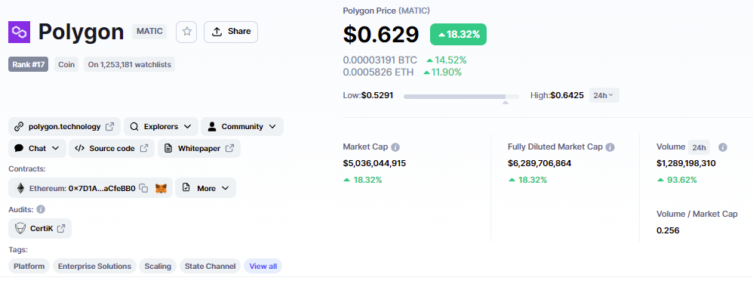
Task: Click the chain link icon beside polygon.technology
Action: tap(19, 126)
